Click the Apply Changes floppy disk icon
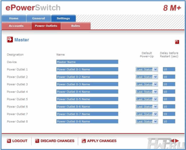The height and width of the screenshot is (150, 186). (x=83, y=141)
